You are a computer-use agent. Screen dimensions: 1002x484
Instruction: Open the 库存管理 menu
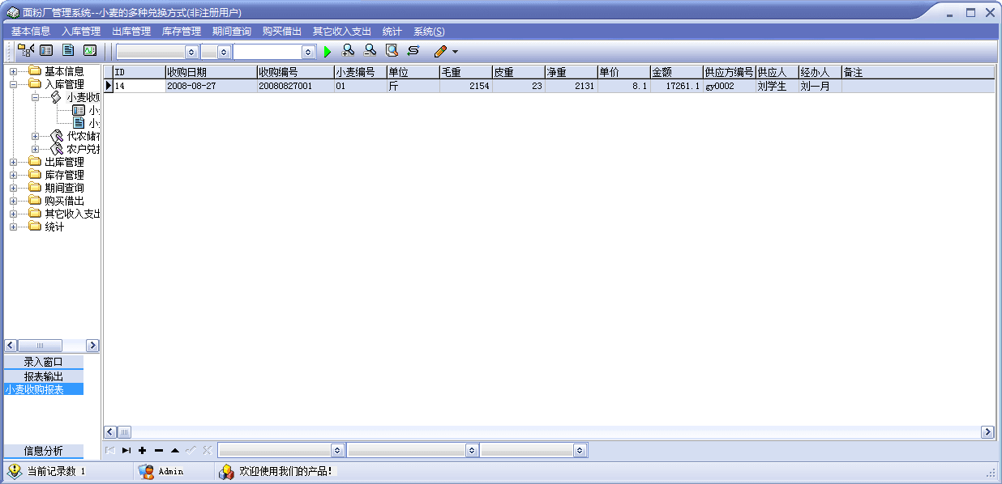[x=182, y=32]
